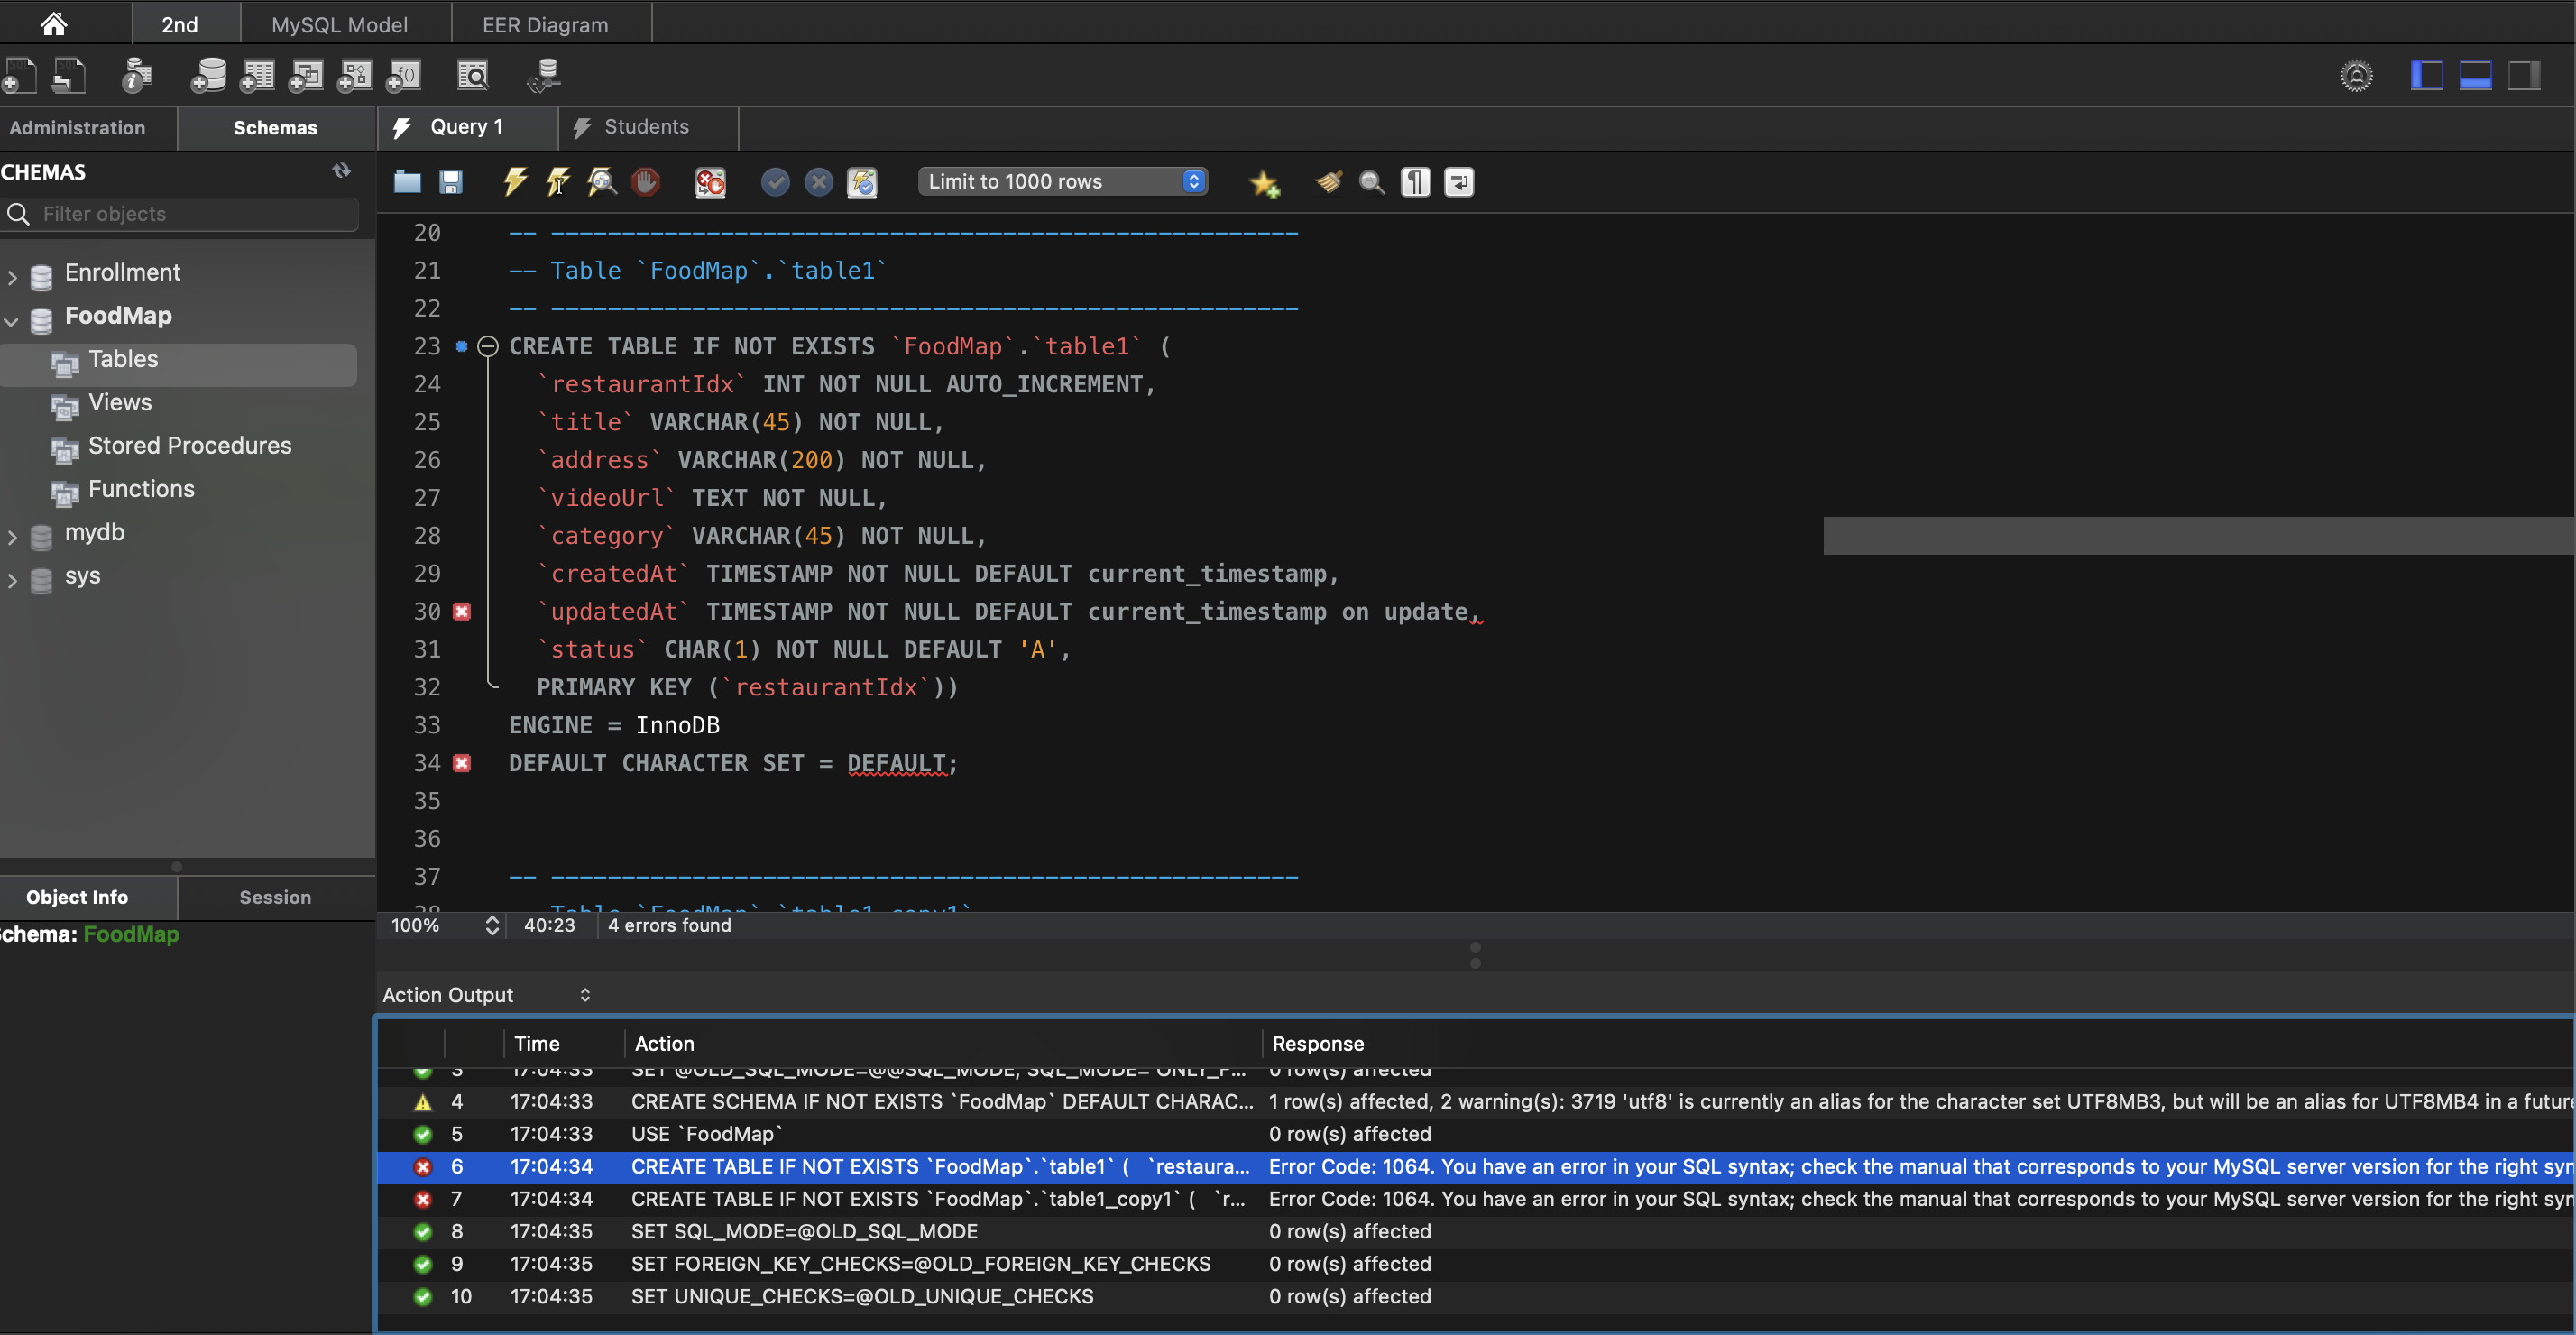The height and width of the screenshot is (1335, 2576).
Task: Open a script file in the query editor
Action: point(407,182)
